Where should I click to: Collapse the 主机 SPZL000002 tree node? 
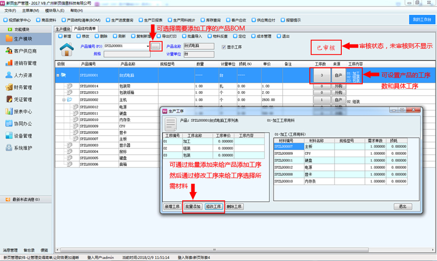click(64, 100)
